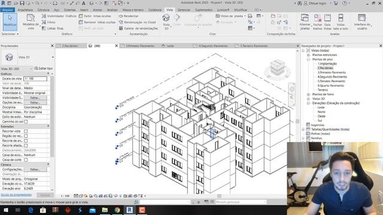Select text tool in quick access toolbar
The height and width of the screenshot is (215, 383).
pos(84,3)
